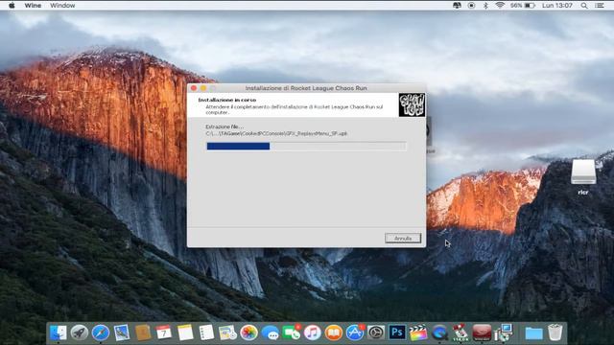Open Mail stamp icon in the dock
Image resolution: width=614 pixels, height=345 pixels.
[122, 333]
